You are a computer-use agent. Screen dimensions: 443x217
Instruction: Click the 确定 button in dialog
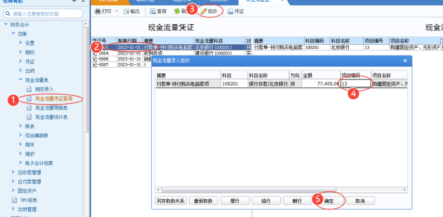[329, 201]
